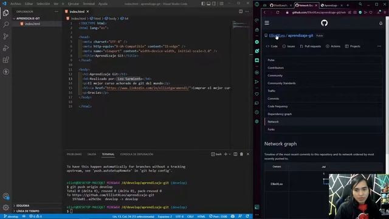
Task: Close the index.html editor tab
Action: point(88,12)
